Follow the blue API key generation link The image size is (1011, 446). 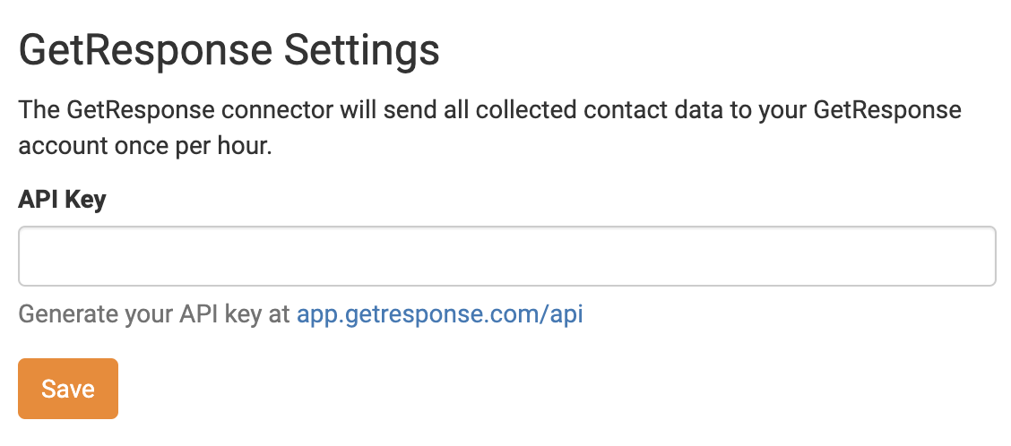tap(440, 314)
